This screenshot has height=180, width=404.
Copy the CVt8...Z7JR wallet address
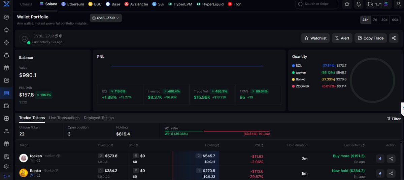point(57,36)
